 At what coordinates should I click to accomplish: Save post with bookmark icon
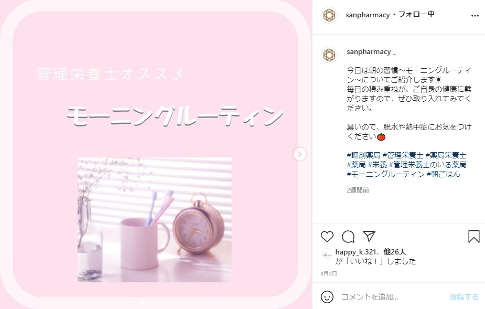tap(473, 237)
